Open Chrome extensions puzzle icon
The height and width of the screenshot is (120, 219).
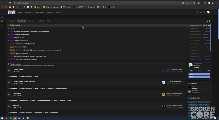pos(199,3)
